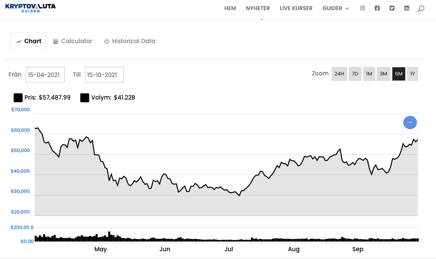Click the KryptovalutaGuiden logo

coord(30,8)
